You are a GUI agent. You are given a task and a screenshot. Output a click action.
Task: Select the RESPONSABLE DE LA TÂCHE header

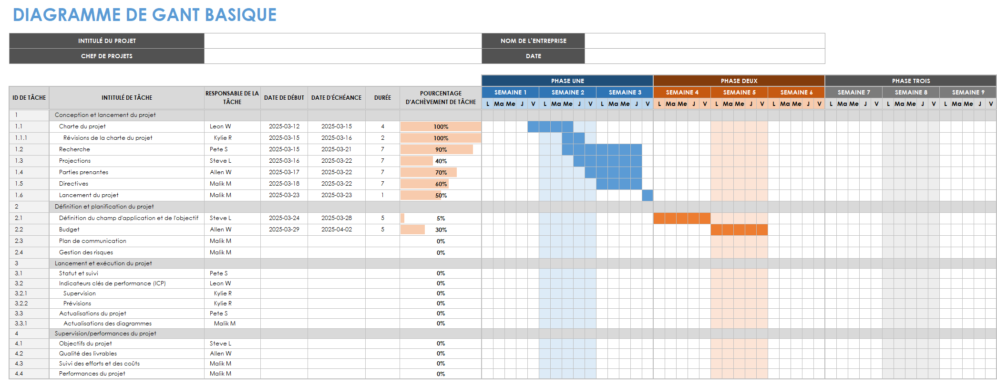click(232, 98)
